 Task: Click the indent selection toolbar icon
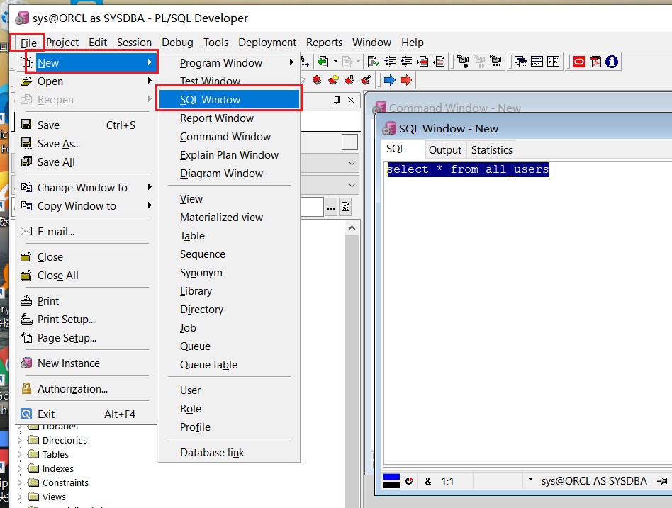click(390, 62)
